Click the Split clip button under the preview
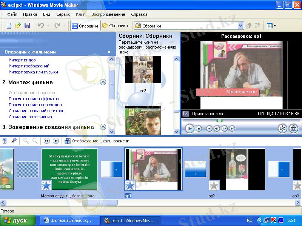The image size is (302, 226). click(x=283, y=129)
